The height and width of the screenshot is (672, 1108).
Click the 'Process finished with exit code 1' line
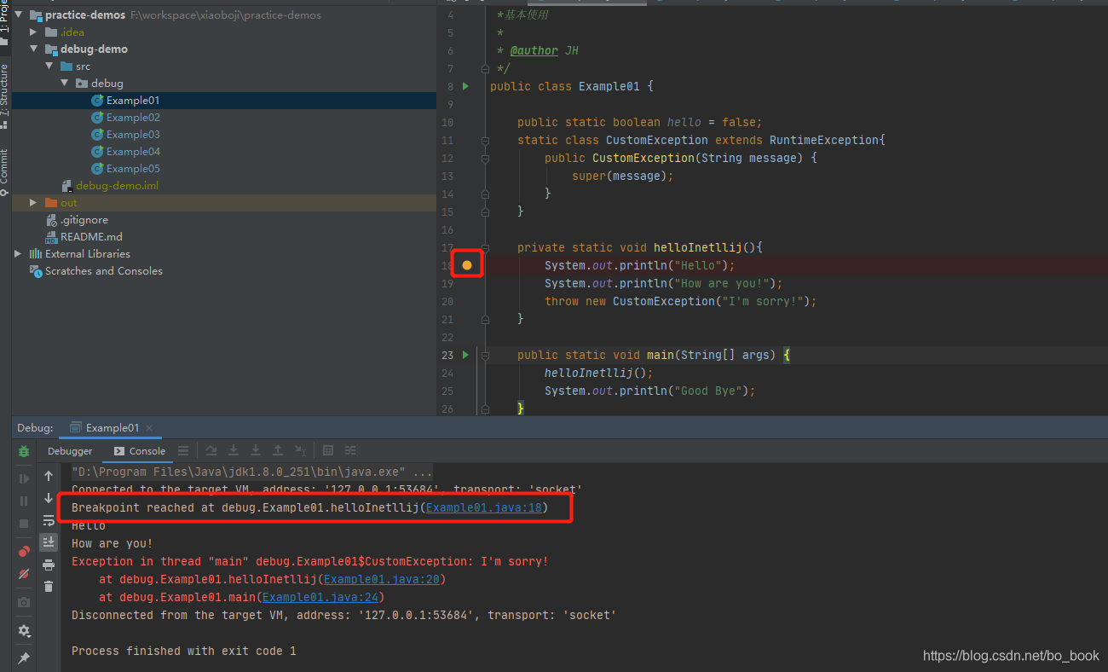pyautogui.click(x=184, y=652)
